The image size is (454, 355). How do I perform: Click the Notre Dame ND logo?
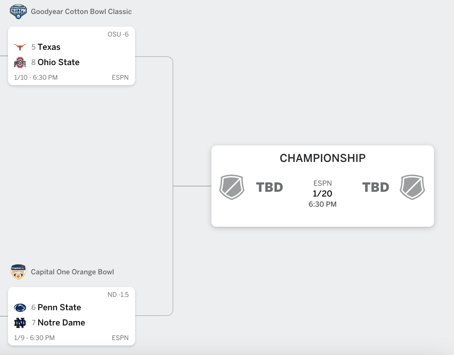[20, 323]
